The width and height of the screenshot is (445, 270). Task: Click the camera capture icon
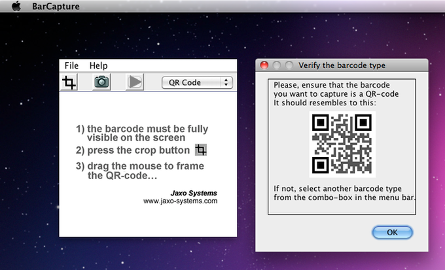[x=101, y=82]
